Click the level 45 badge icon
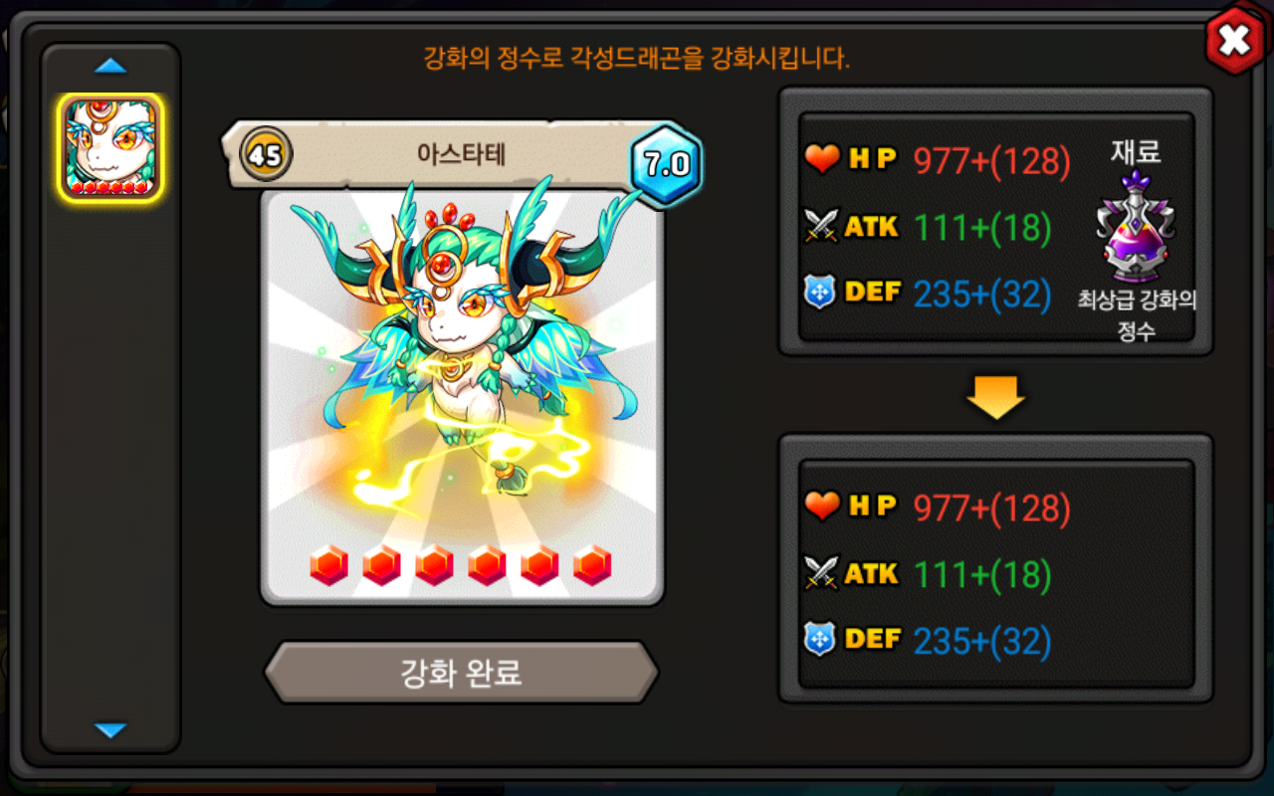Screen dimensions: 1274x796 coord(266,155)
